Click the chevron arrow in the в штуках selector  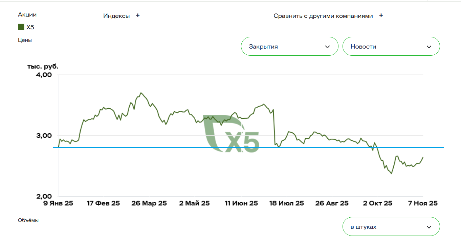coord(429,227)
